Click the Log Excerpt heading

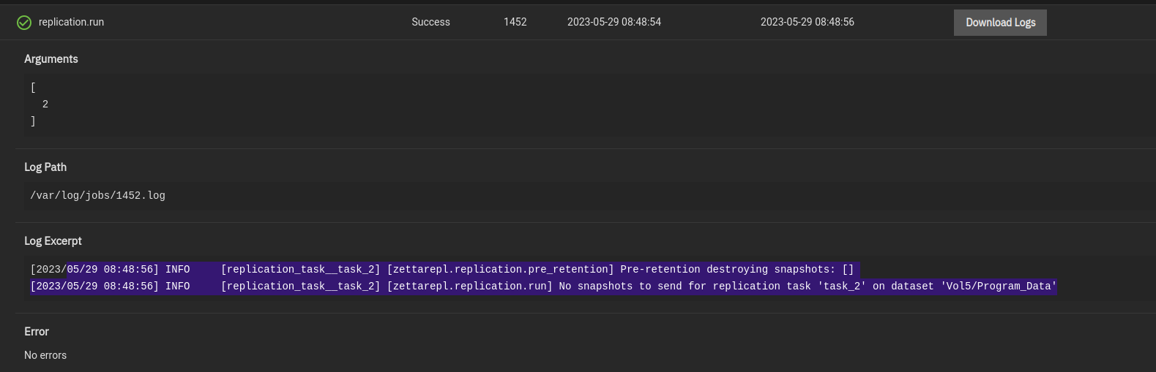pos(53,241)
